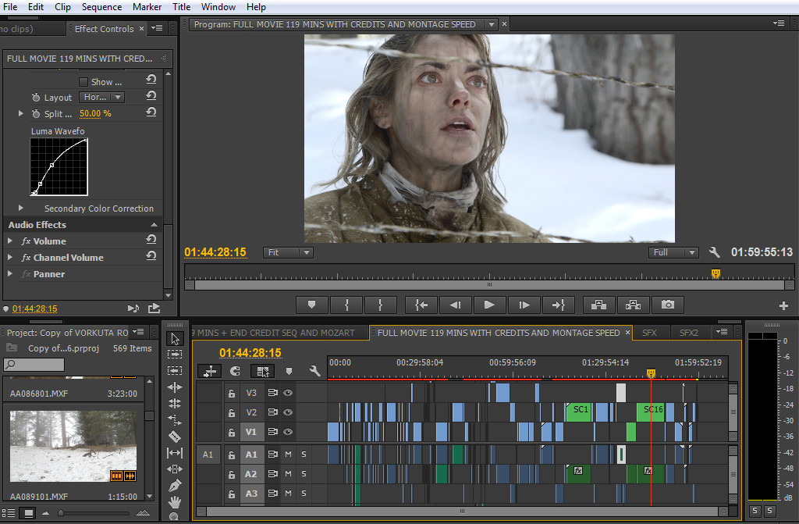
Task: Expand the Channel Volume effect
Action: [x=9, y=257]
